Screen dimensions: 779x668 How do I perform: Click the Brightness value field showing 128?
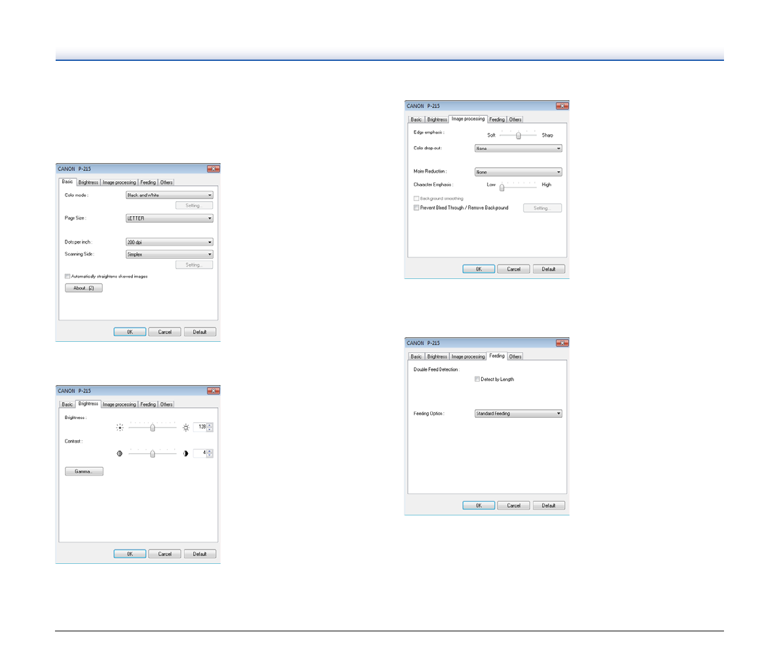(200, 427)
